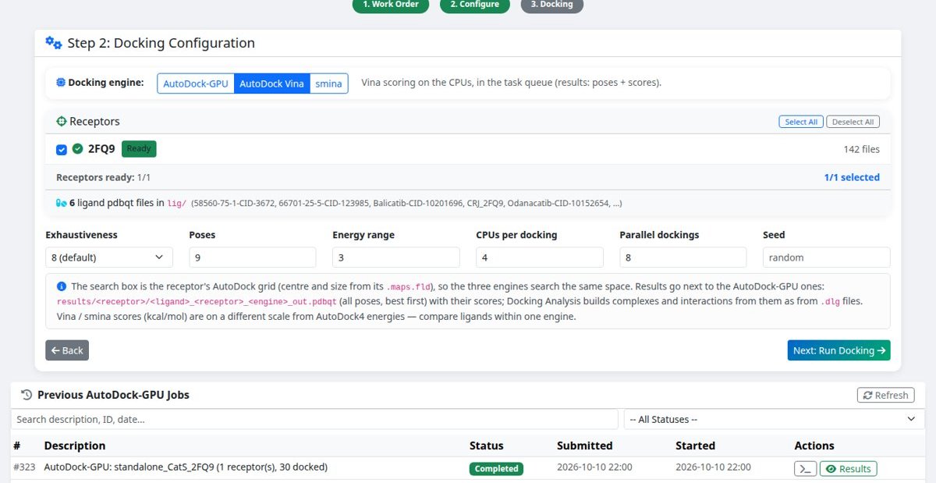Click Select All receptors button
Screen dimensions: 936x483
(801, 122)
